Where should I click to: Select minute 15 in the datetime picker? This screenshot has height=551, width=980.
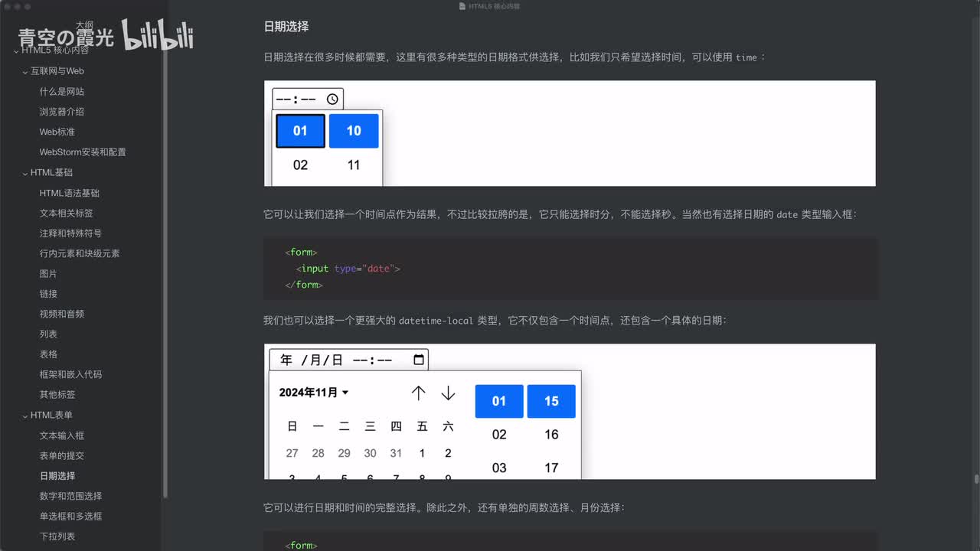point(551,401)
